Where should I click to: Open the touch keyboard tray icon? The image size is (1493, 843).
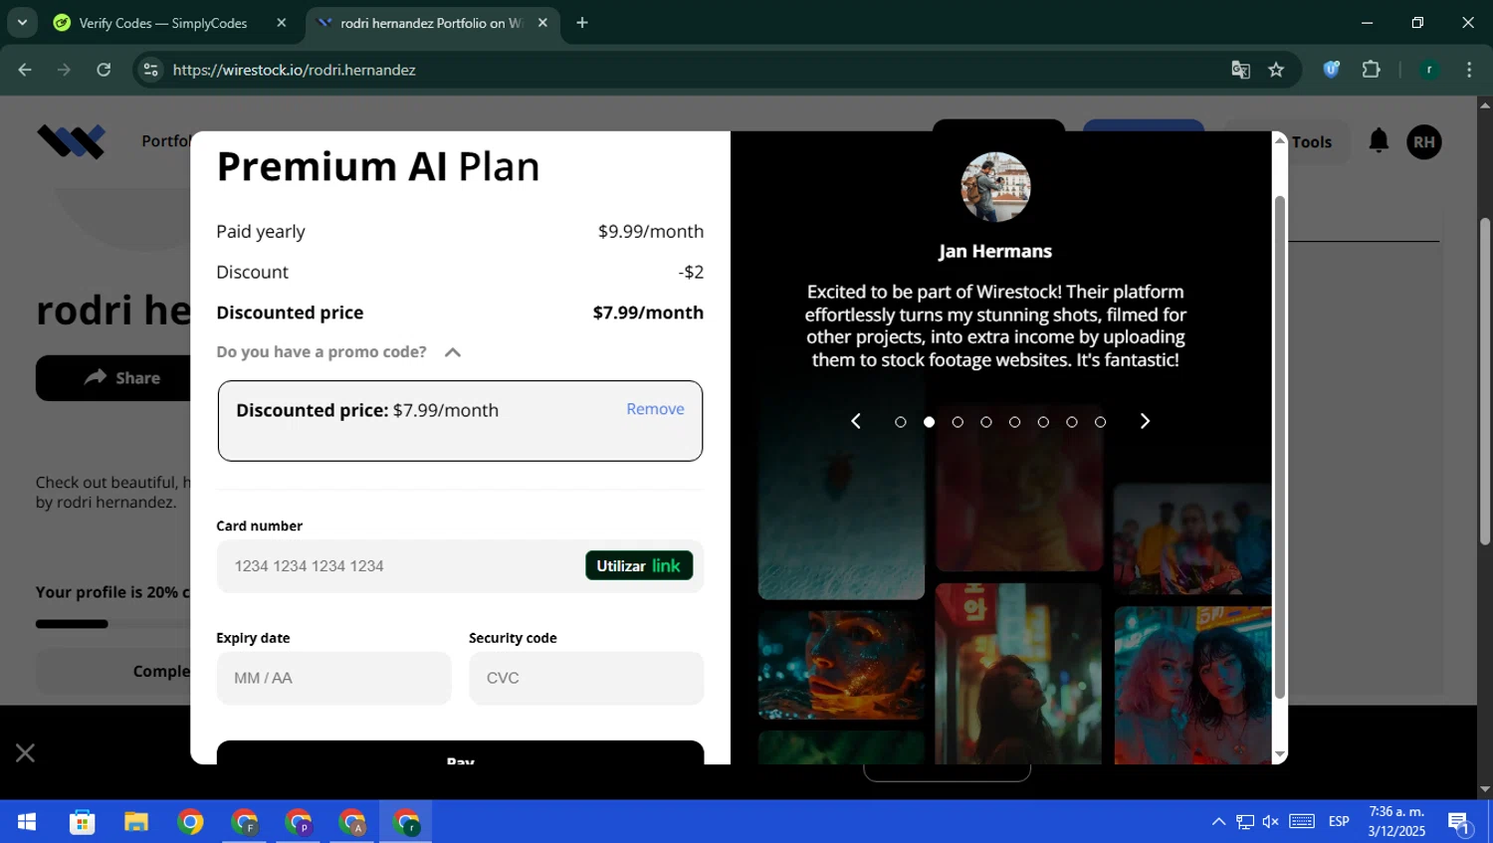pyautogui.click(x=1302, y=822)
